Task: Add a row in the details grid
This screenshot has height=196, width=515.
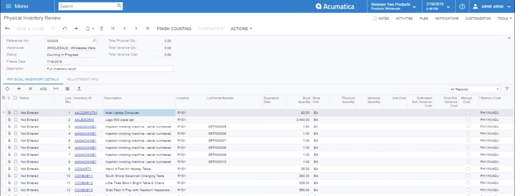Action: pyautogui.click(x=19, y=89)
